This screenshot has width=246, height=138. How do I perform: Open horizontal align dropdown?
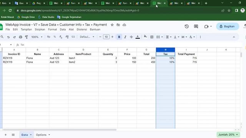click(x=168, y=37)
